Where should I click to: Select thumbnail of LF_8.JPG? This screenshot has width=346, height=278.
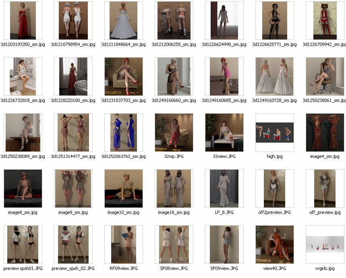pos(224,189)
